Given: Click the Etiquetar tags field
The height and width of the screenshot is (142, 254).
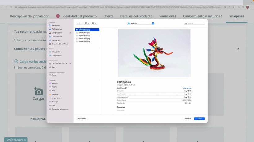Looking at the screenshot, I should (121, 111).
